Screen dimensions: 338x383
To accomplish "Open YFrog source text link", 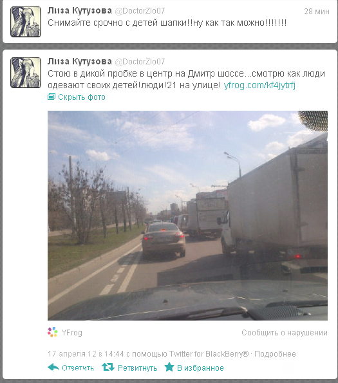I will click(x=72, y=333).
